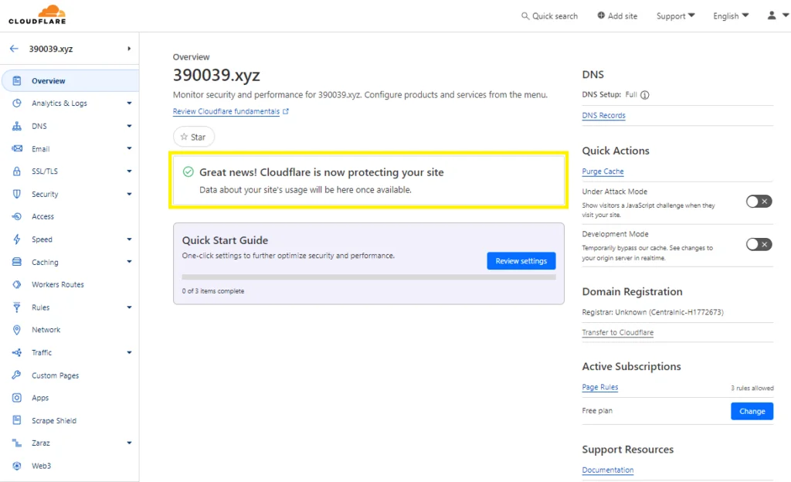
Task: Click the Transfer to Cloudflare link
Action: (617, 333)
